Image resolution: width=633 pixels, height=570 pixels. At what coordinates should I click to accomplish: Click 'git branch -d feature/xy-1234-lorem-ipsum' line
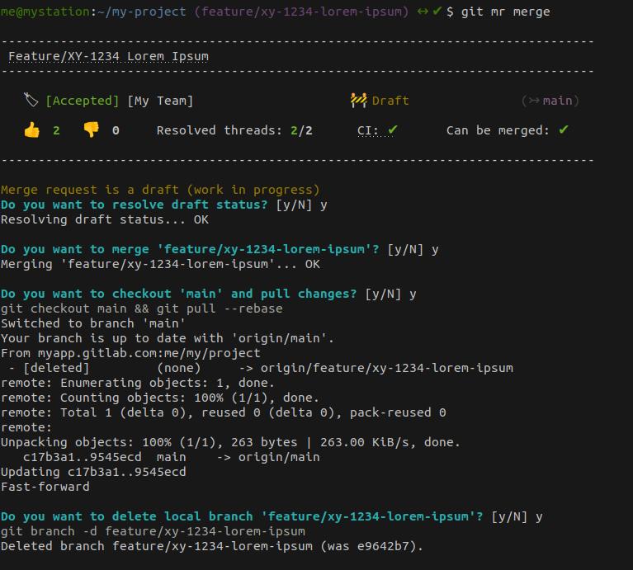pyautogui.click(x=153, y=531)
